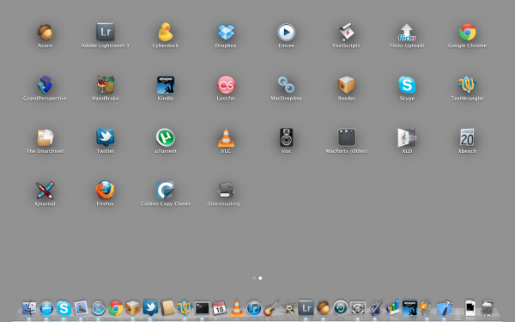Open Kindle in the Launchpad grid

[166, 85]
